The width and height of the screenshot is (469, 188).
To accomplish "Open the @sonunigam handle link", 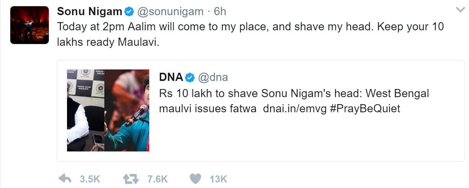I will pos(170,12).
